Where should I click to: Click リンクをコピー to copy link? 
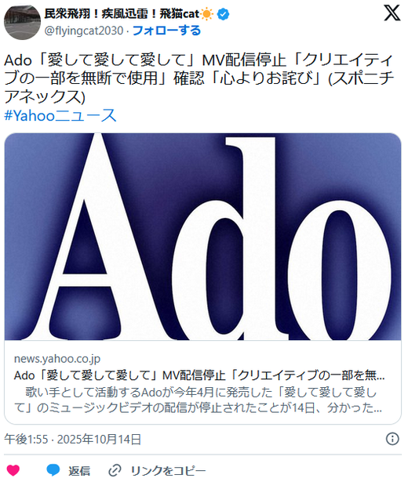click(x=168, y=471)
